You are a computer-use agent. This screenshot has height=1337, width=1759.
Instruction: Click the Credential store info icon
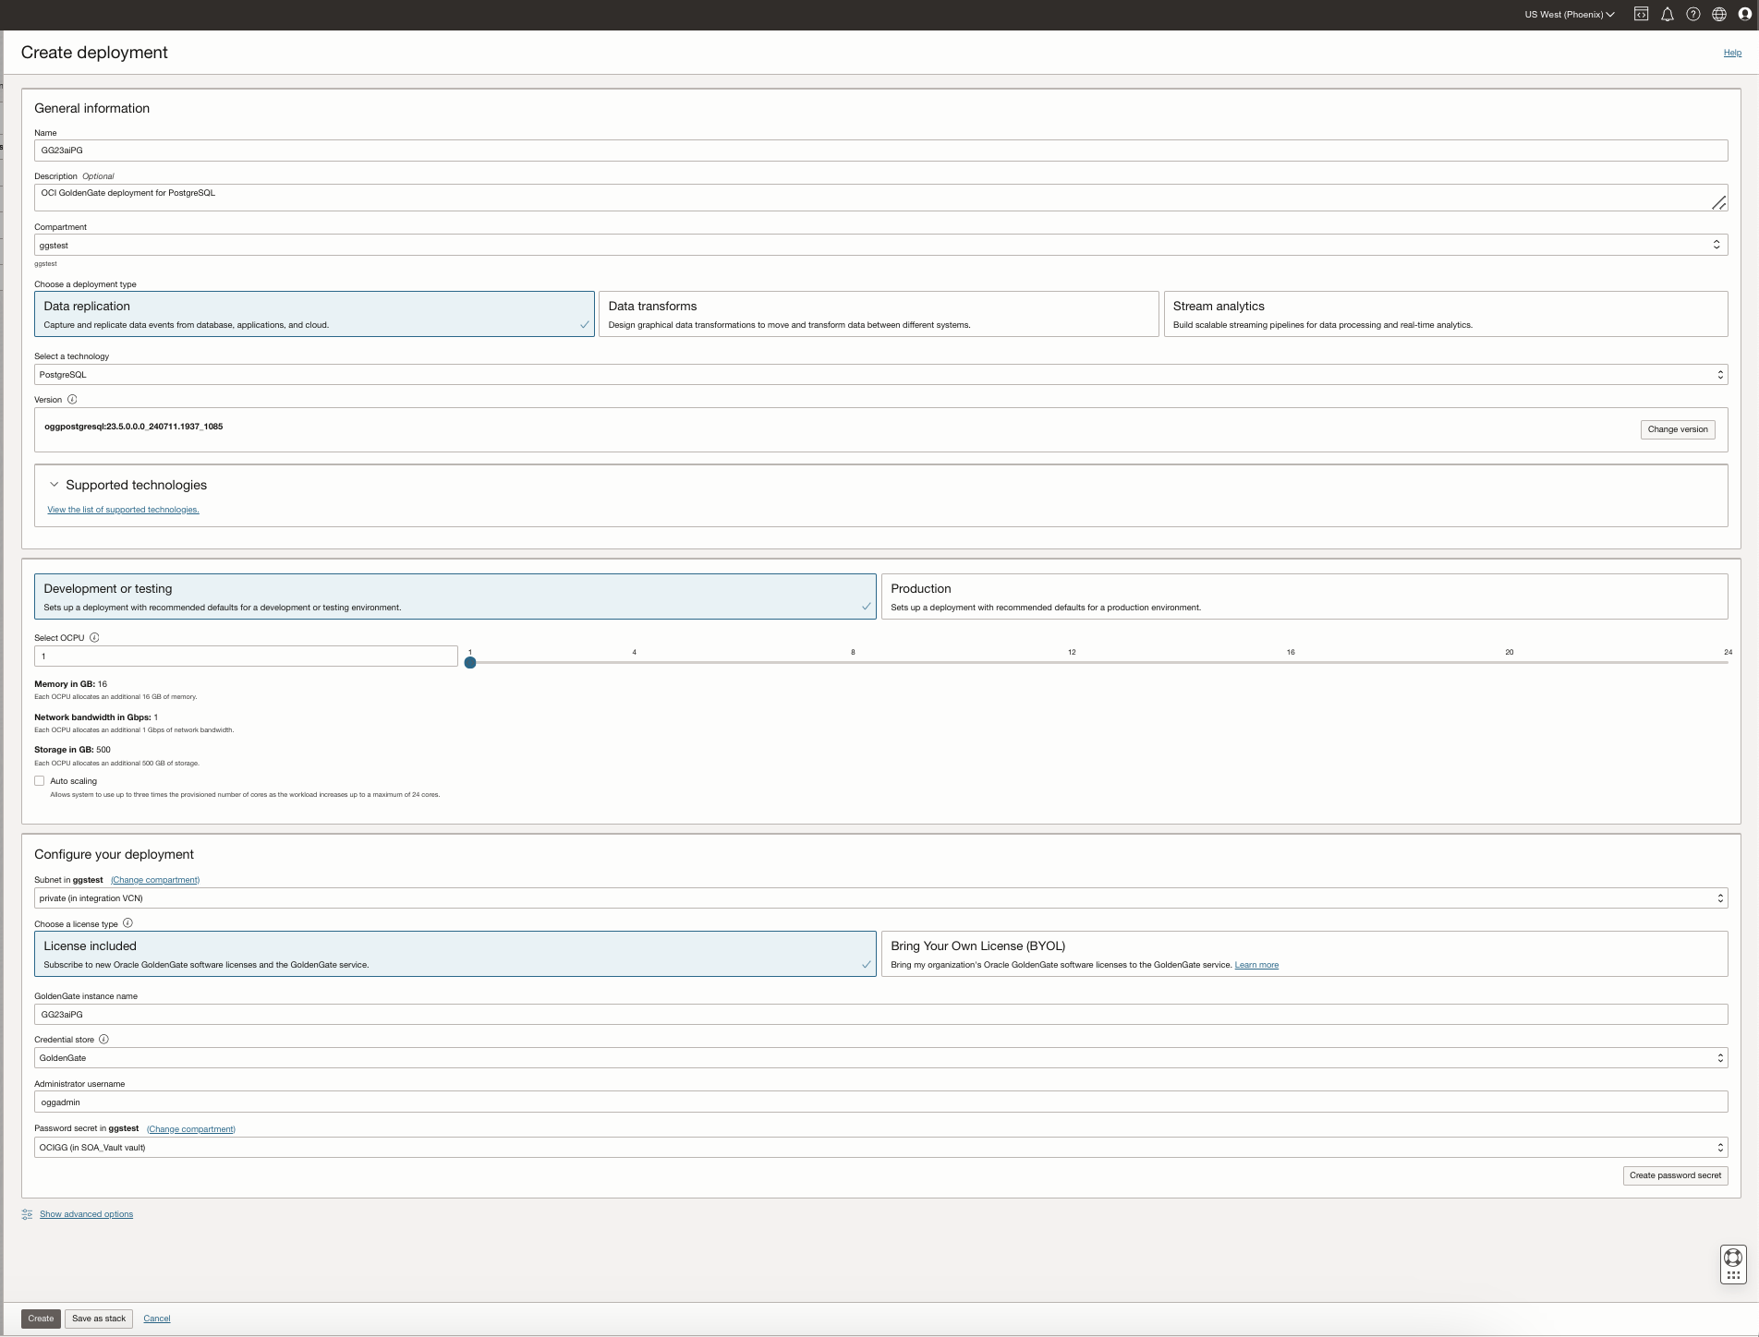[103, 1040]
